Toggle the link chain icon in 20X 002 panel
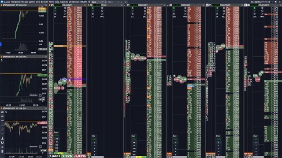The width and height of the screenshot is (282, 158). (185, 14)
